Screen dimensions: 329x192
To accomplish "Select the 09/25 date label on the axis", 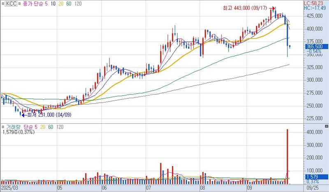I will [312, 189].
